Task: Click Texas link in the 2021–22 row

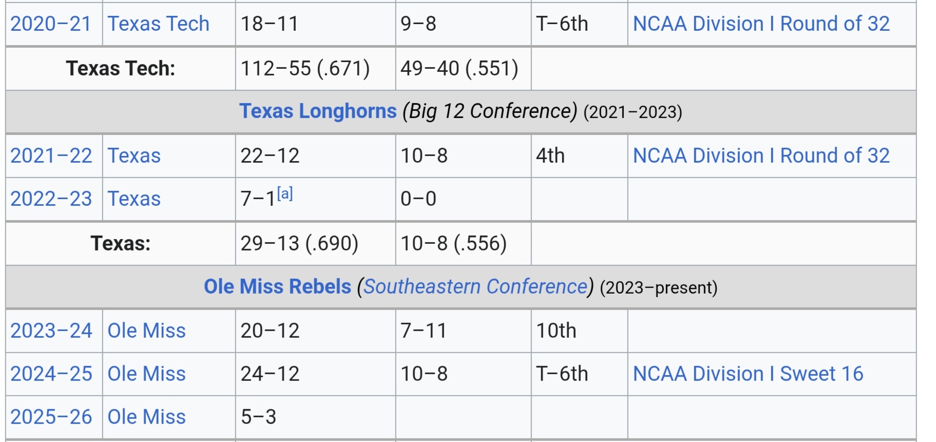Action: point(133,156)
